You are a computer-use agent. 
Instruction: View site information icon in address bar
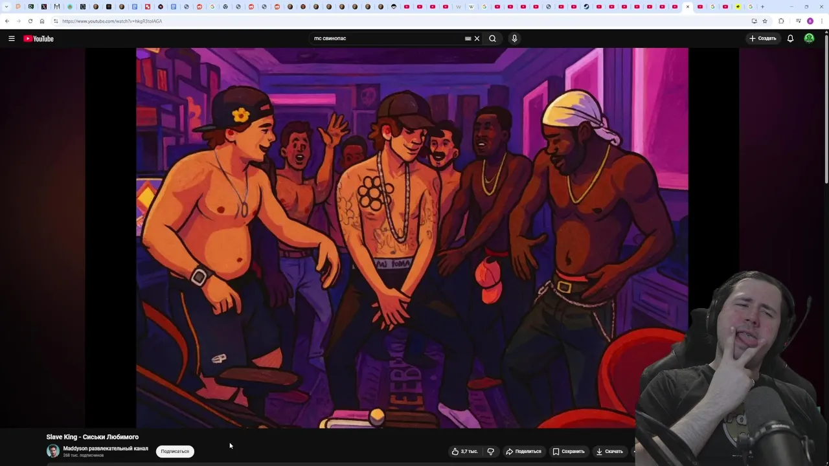click(x=56, y=21)
